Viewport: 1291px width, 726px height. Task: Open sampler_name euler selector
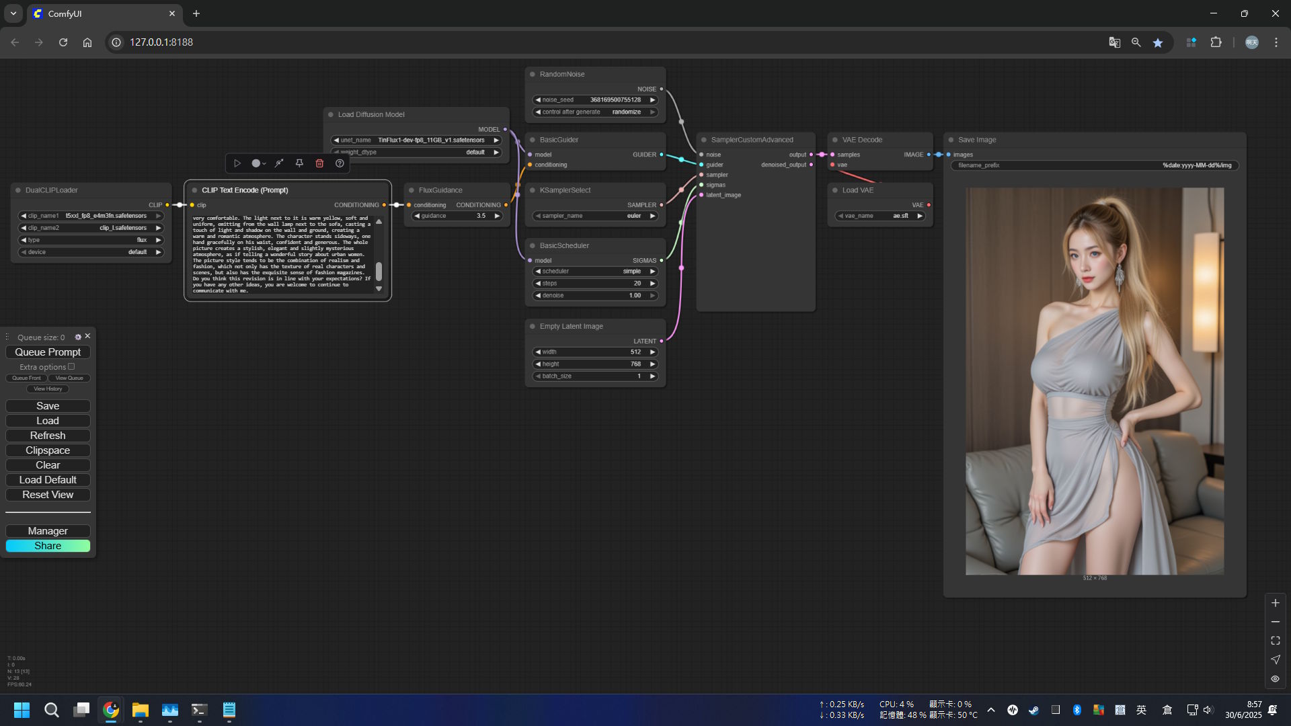[595, 216]
